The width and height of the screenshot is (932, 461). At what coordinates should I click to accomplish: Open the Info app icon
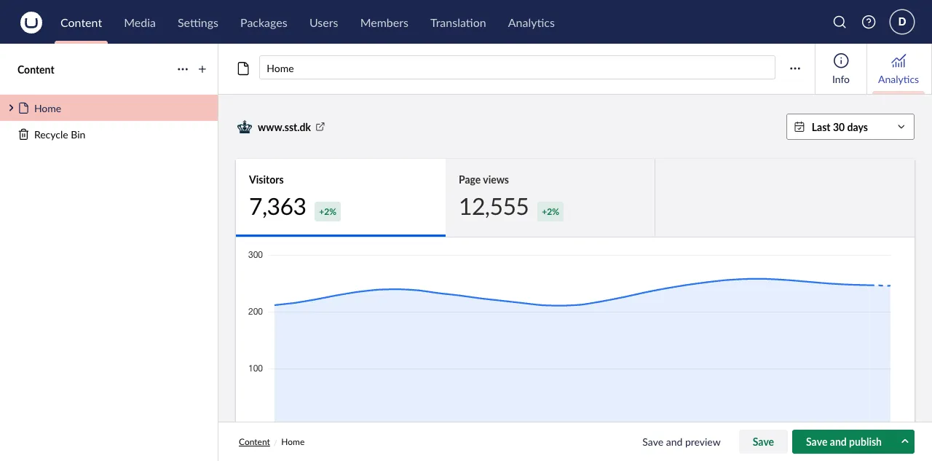(841, 61)
